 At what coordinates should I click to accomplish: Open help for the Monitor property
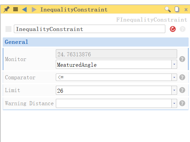[182, 59]
